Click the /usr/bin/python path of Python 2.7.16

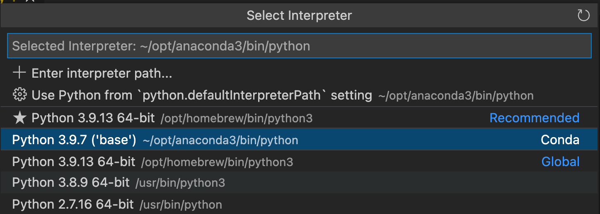tap(181, 204)
